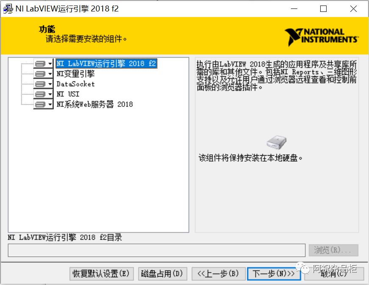Image resolution: width=369 pixels, height=285 pixels.
Task: Click the 恢复默认设置(E) button
Action: [101, 274]
